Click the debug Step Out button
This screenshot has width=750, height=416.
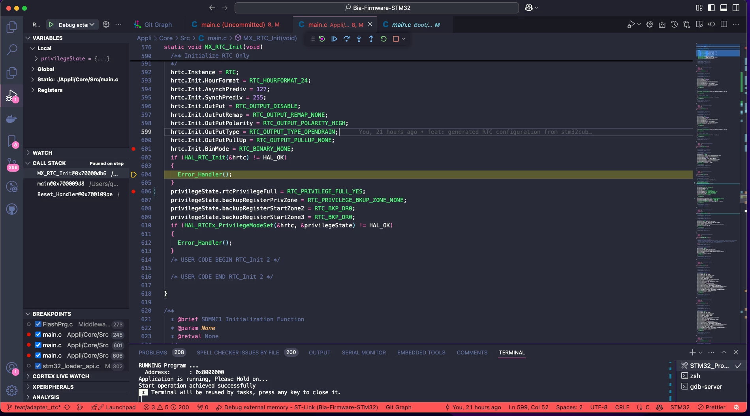pos(371,39)
